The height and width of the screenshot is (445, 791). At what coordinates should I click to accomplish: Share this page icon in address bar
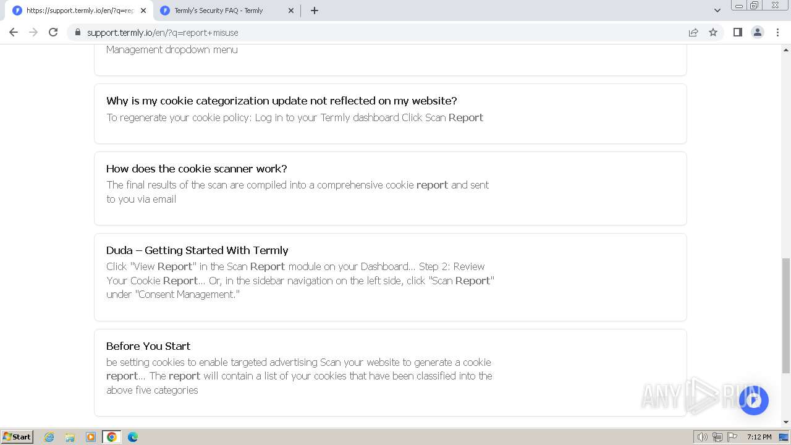[693, 32]
